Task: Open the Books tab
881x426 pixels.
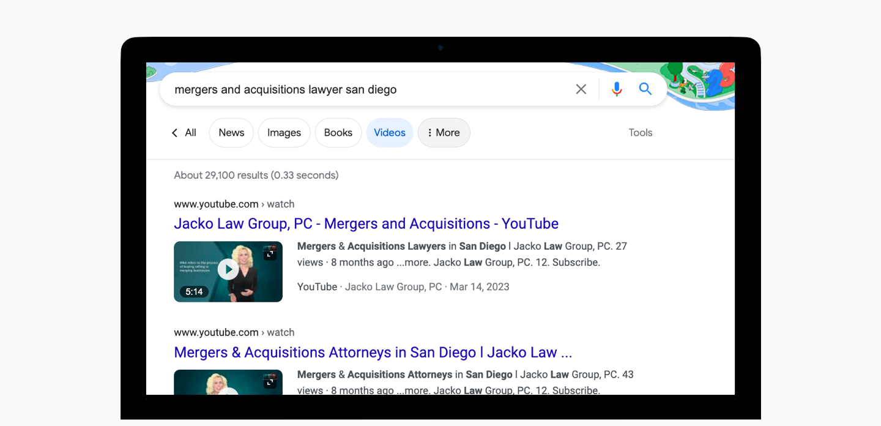Action: pos(338,133)
